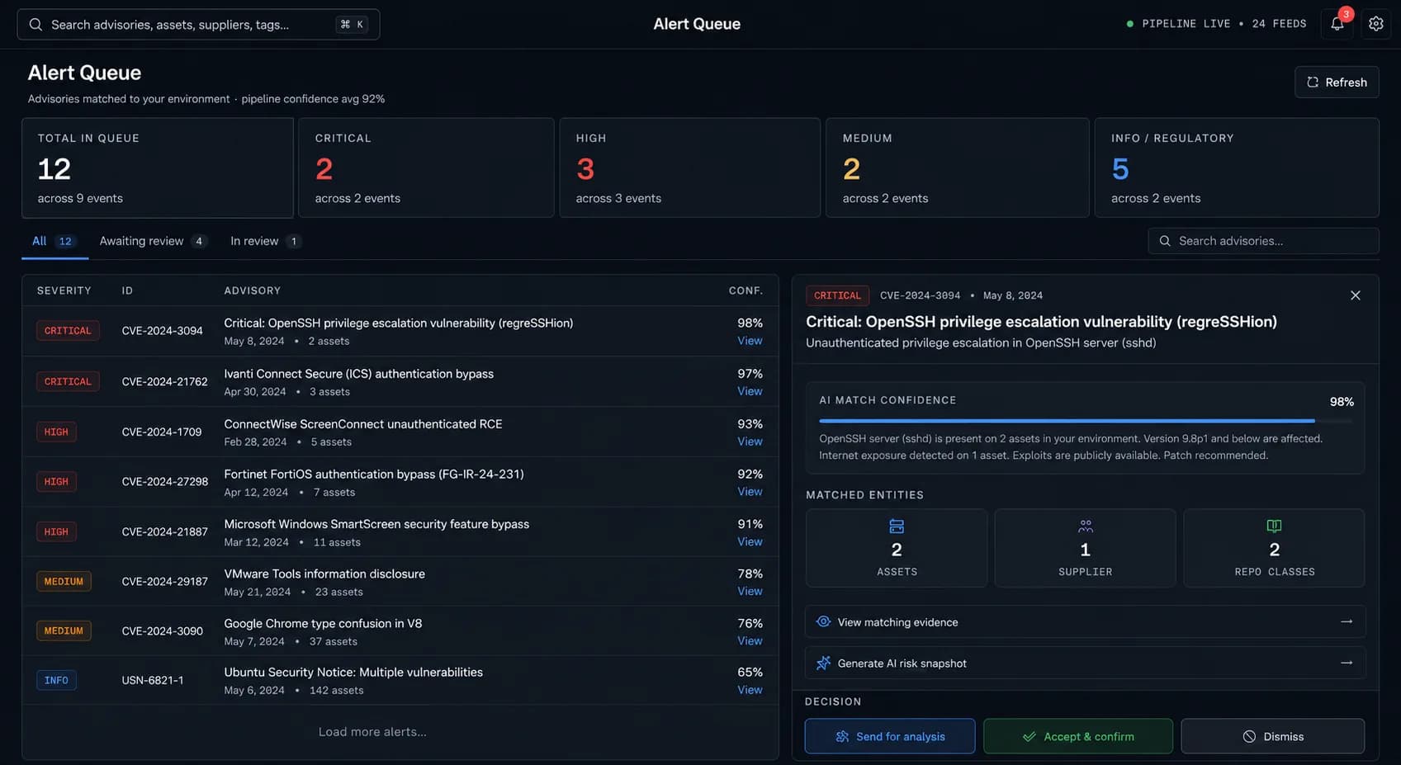This screenshot has height=765, width=1401.
Task: Open the notifications bell
Action: [x=1337, y=24]
